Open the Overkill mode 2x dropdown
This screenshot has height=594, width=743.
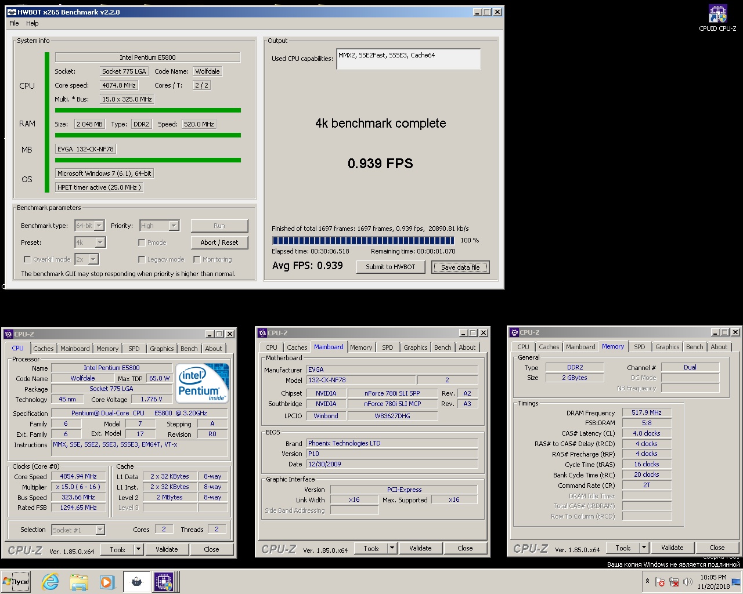93,259
